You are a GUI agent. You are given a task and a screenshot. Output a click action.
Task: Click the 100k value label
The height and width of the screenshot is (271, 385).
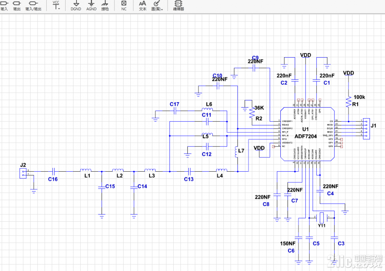(x=359, y=97)
